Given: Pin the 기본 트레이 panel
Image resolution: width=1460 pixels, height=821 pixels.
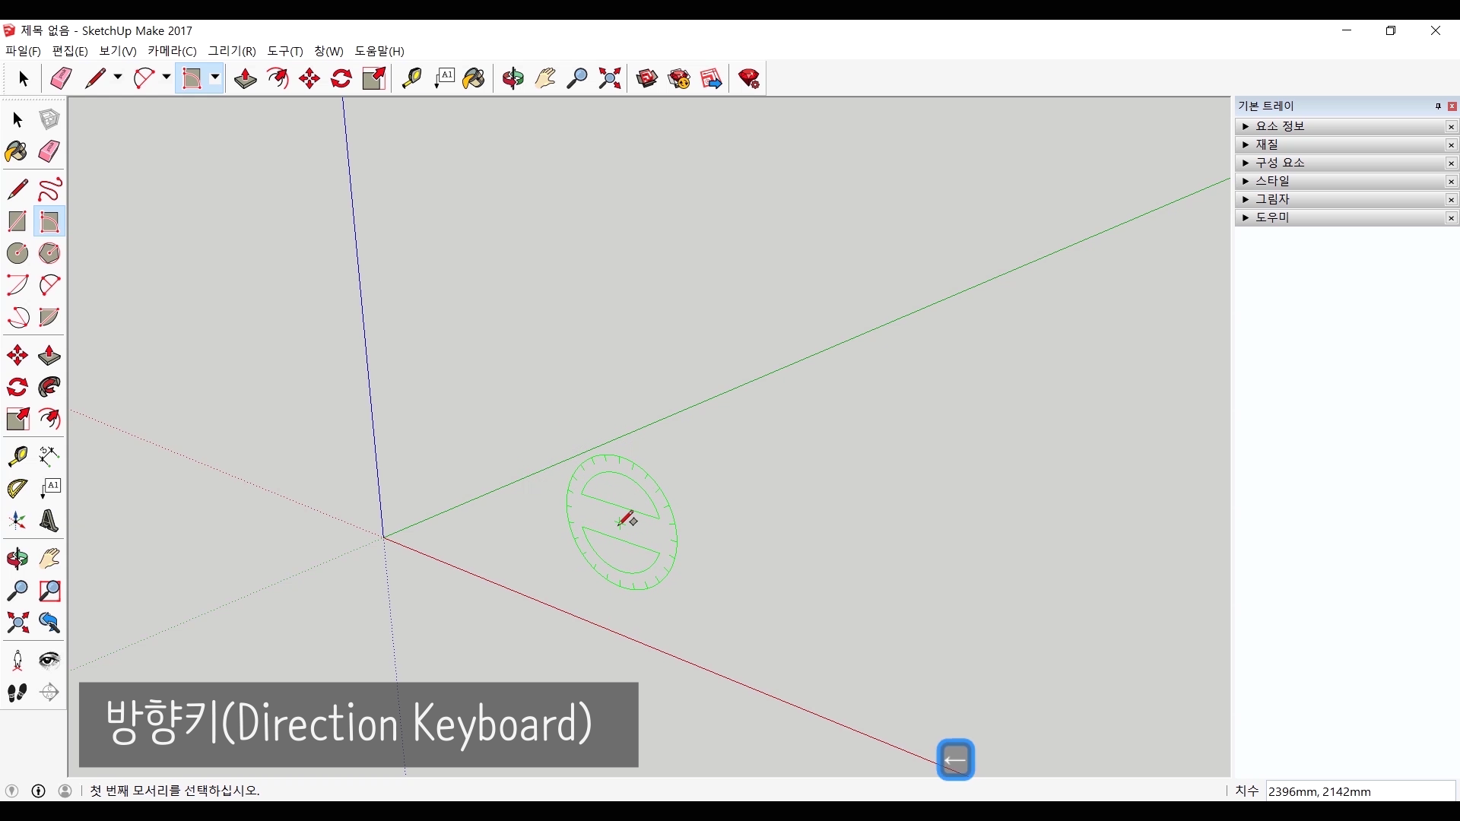Looking at the screenshot, I should 1437,106.
